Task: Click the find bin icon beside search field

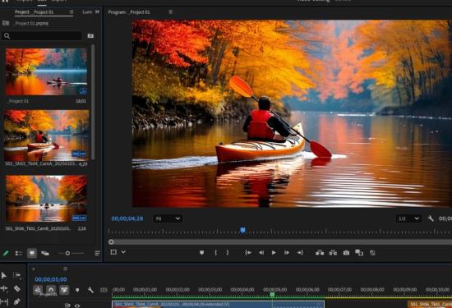Action: (90, 35)
